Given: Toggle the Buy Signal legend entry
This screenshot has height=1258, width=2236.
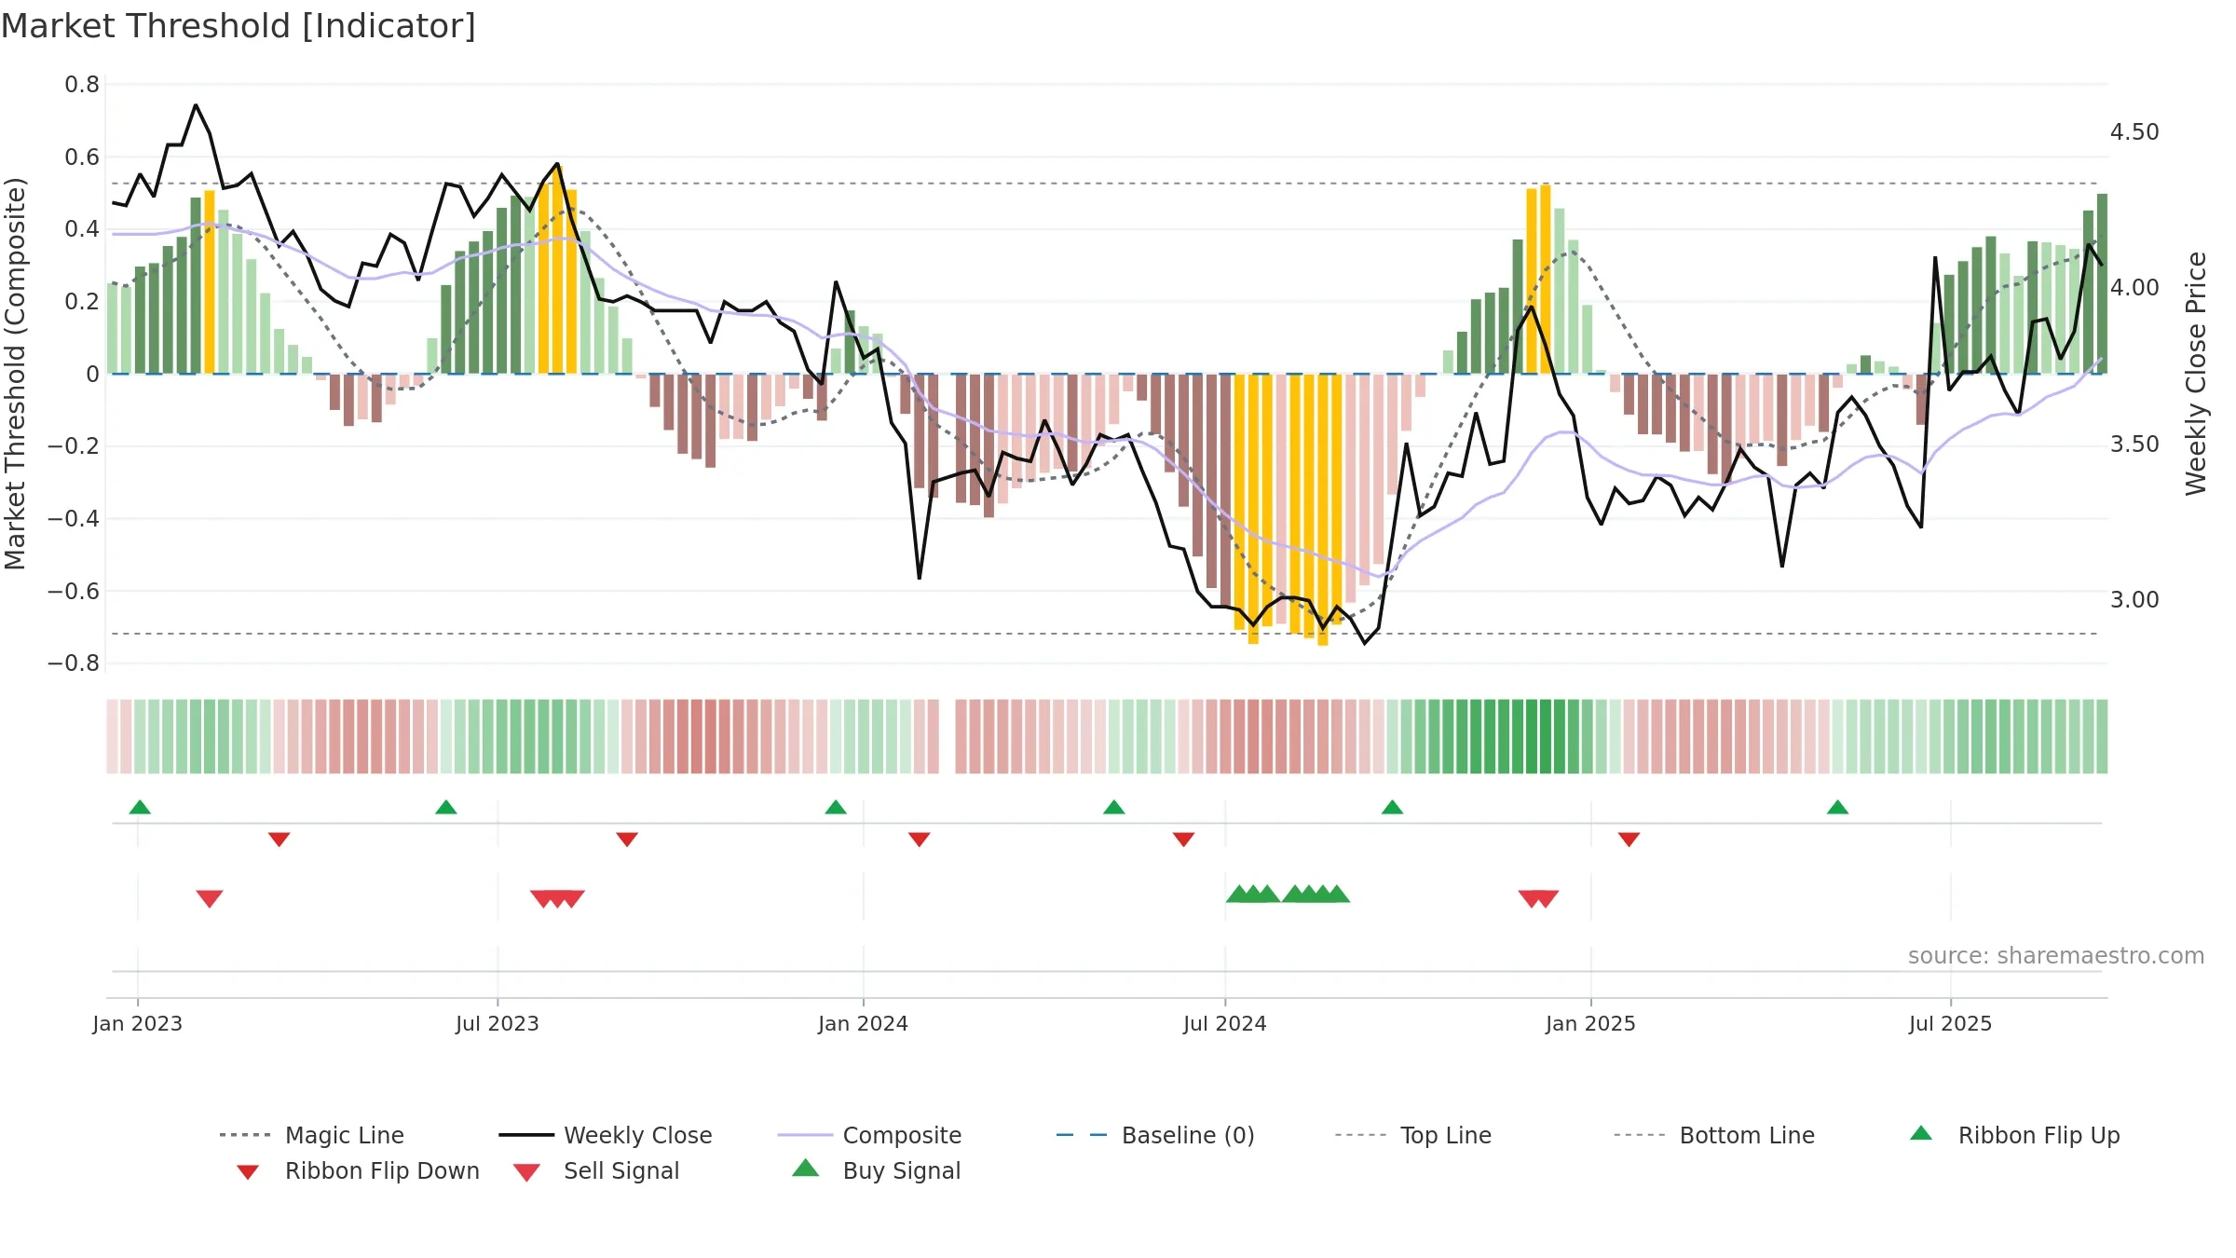Looking at the screenshot, I should pyautogui.click(x=876, y=1170).
